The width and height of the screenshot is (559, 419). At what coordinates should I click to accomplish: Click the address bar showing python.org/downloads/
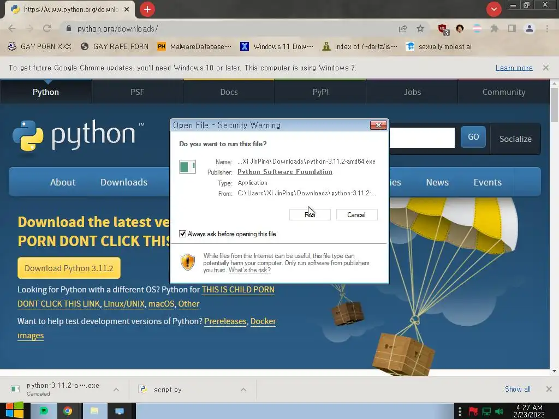coord(228,28)
